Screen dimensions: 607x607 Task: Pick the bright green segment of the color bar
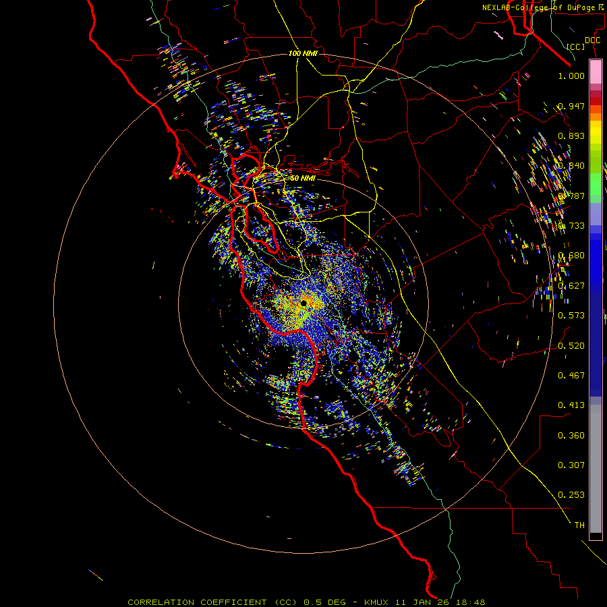[596, 183]
